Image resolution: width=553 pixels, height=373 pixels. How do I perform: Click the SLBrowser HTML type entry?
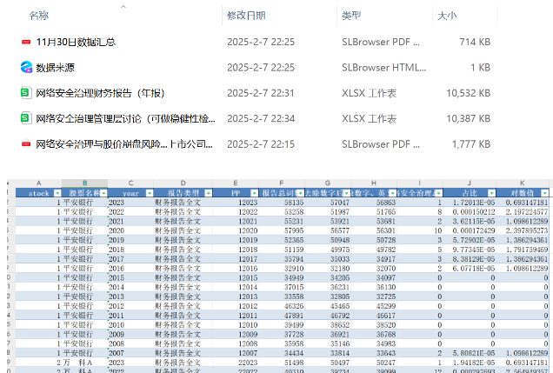point(384,67)
